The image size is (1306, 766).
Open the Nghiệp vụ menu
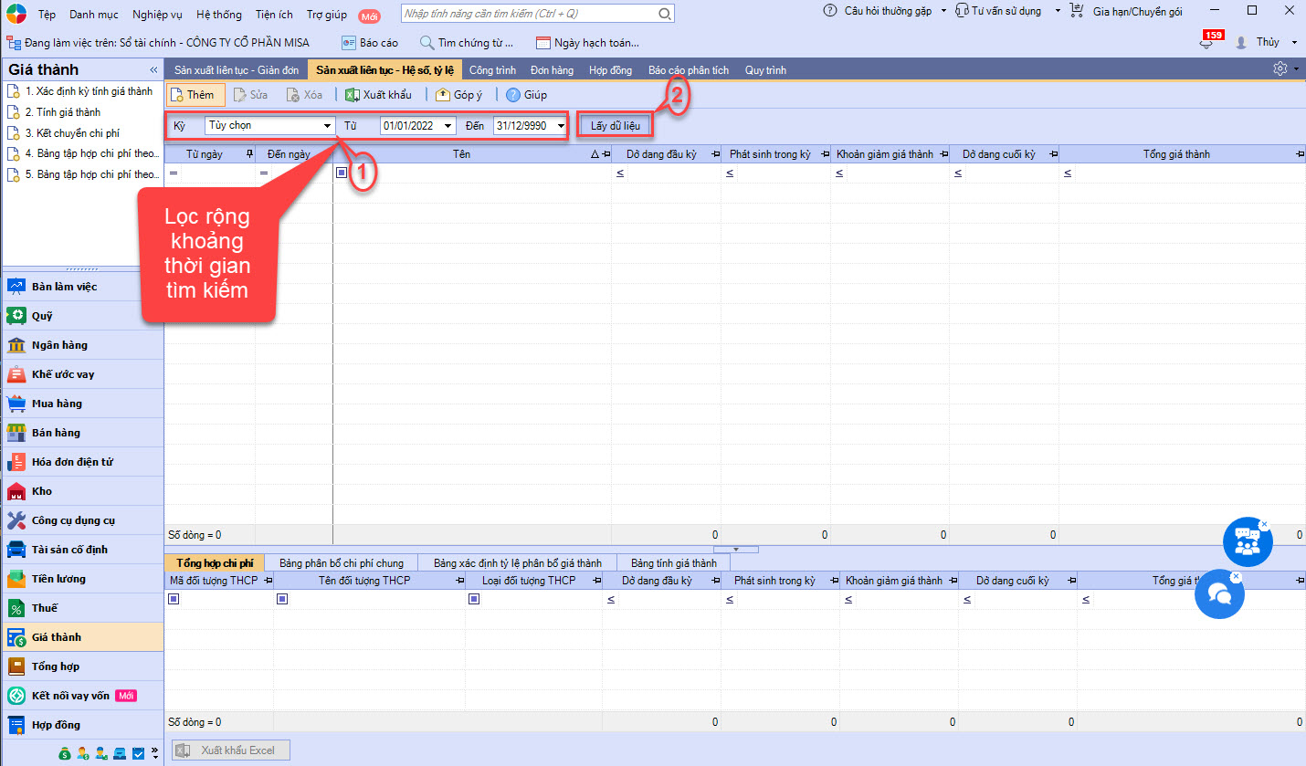pyautogui.click(x=157, y=15)
